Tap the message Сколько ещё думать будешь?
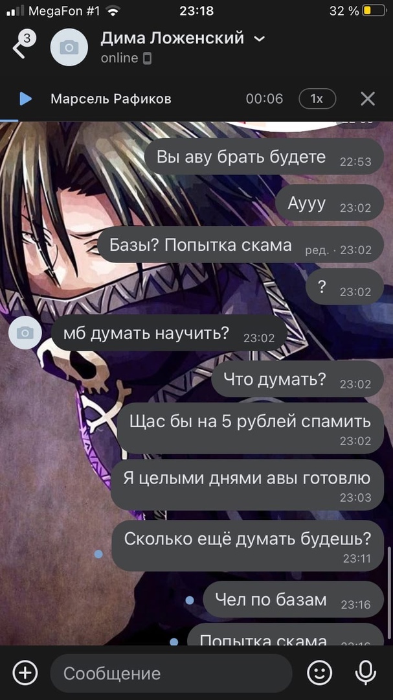 coord(247,546)
